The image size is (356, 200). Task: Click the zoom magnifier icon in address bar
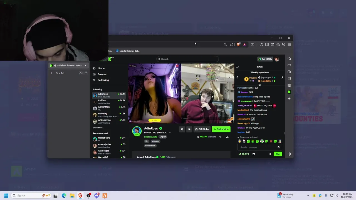pos(225,44)
